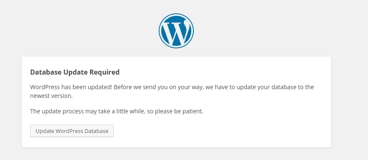Click the white W letter inside logo
The height and width of the screenshot is (160, 368).
[x=175, y=33]
